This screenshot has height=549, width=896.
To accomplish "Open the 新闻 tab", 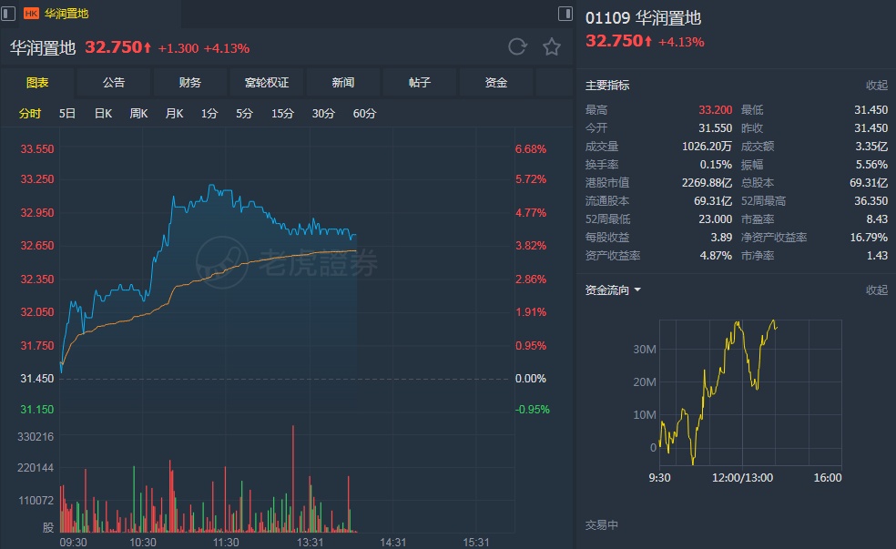I will pyautogui.click(x=343, y=83).
